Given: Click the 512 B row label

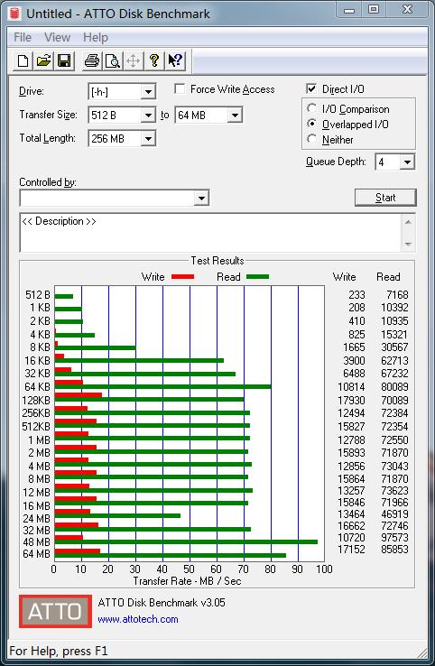Looking at the screenshot, I should (x=38, y=295).
